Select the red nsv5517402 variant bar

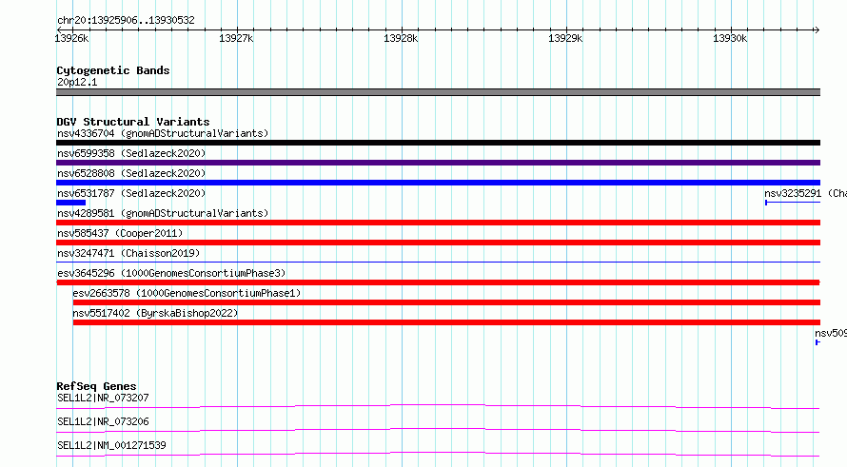pyautogui.click(x=446, y=322)
